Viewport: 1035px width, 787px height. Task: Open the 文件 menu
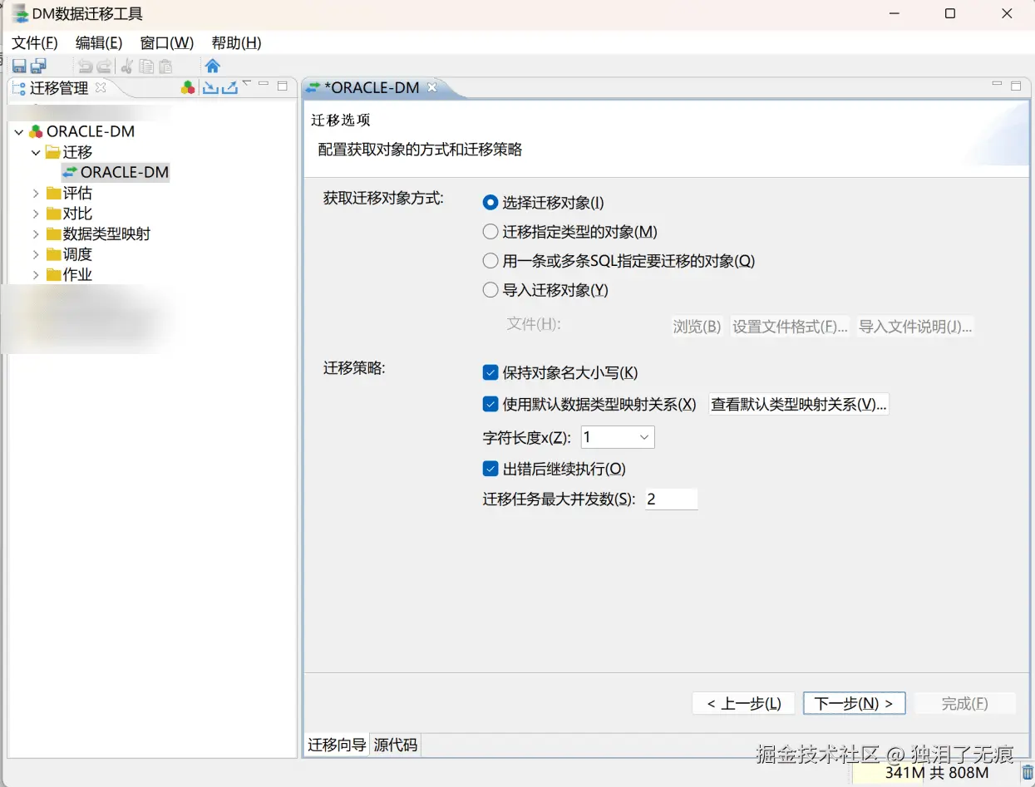tap(35, 43)
